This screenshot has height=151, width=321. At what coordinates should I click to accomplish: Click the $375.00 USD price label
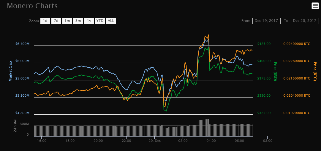(264, 78)
